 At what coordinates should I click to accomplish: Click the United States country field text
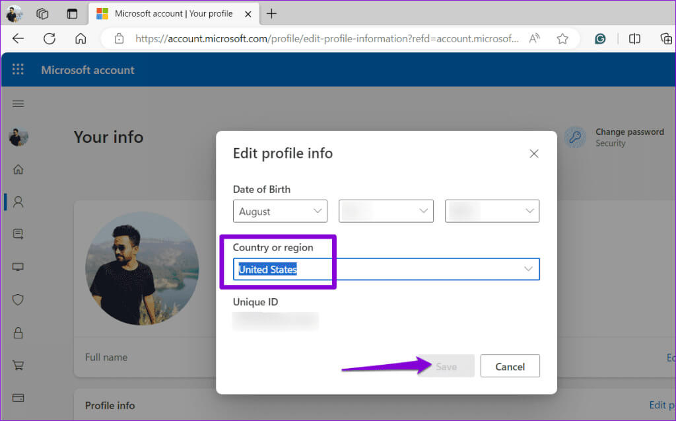point(268,270)
